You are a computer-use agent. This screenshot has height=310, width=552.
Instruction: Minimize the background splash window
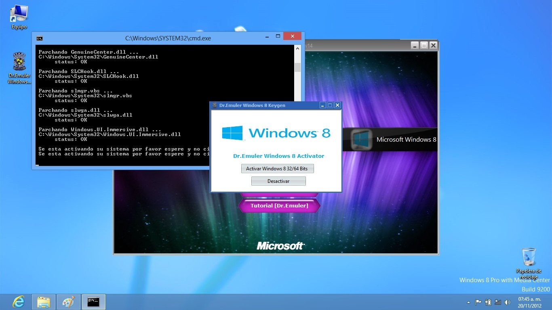[x=415, y=46]
